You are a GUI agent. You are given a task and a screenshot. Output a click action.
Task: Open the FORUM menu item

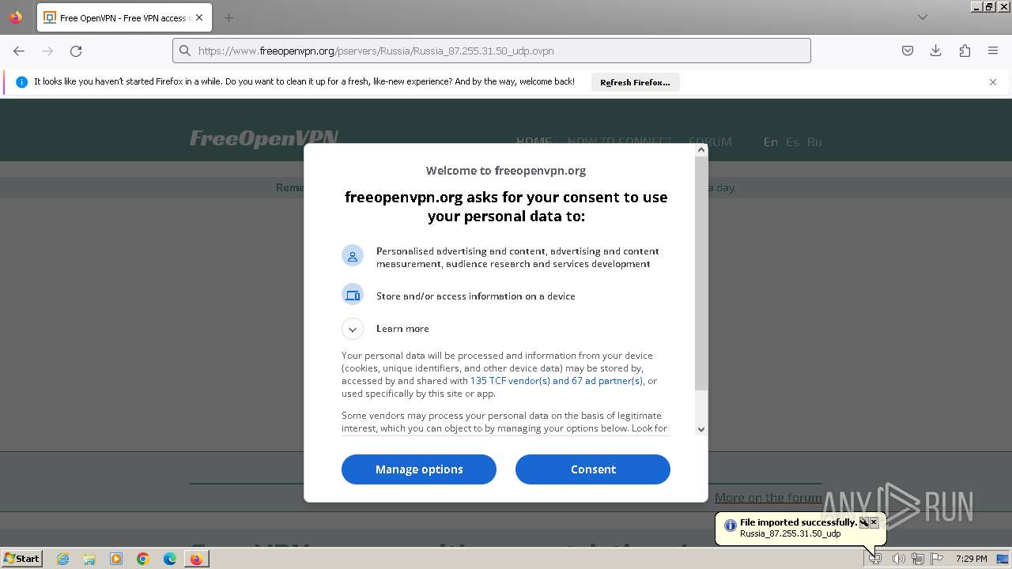click(x=710, y=142)
